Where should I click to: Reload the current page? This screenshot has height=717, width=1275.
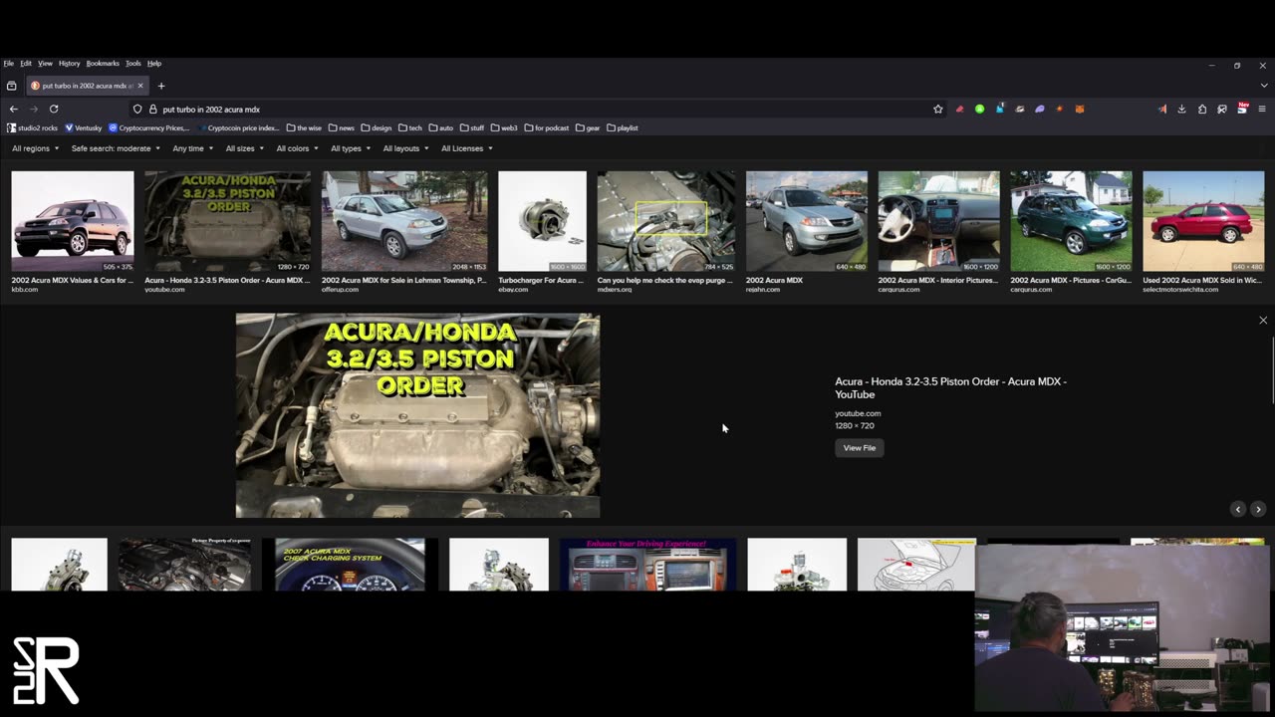[54, 109]
